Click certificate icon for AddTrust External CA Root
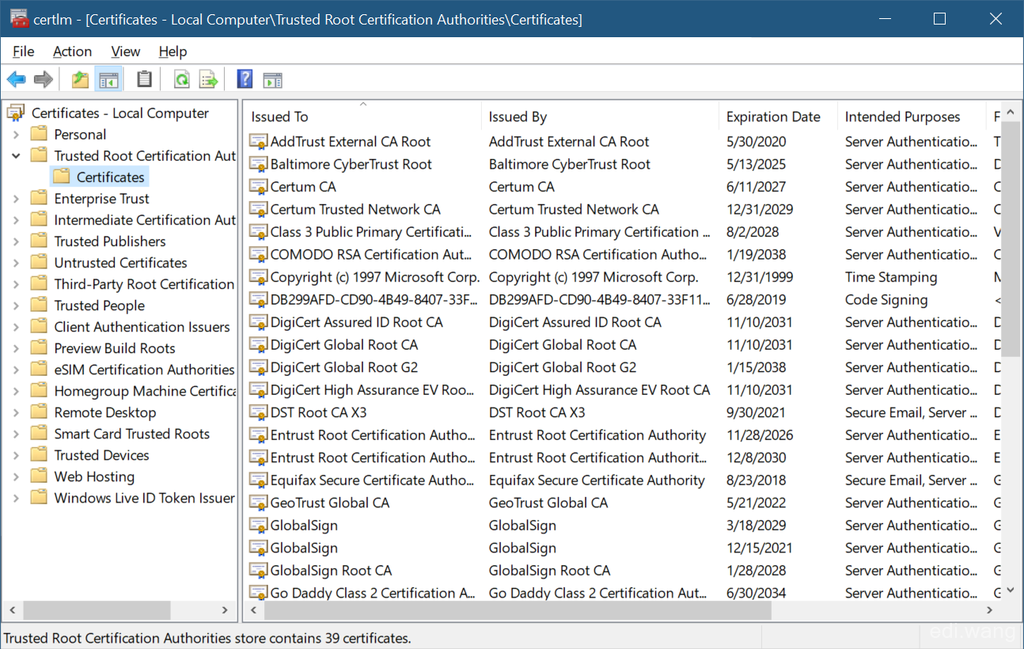This screenshot has height=649, width=1024. tap(258, 142)
